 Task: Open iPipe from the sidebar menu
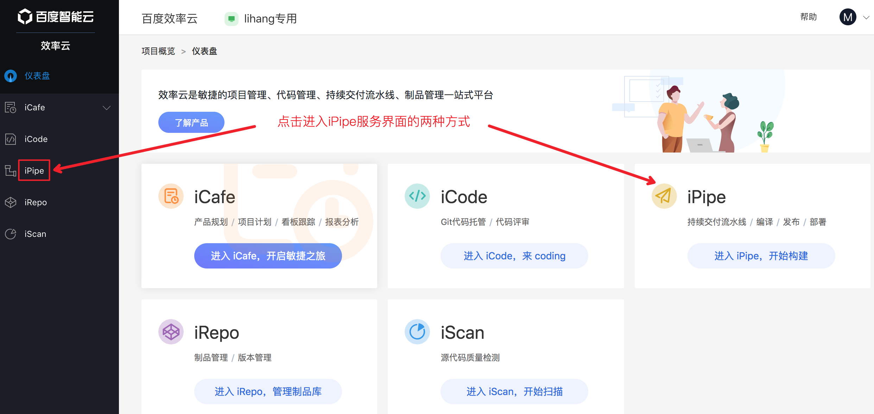[34, 171]
